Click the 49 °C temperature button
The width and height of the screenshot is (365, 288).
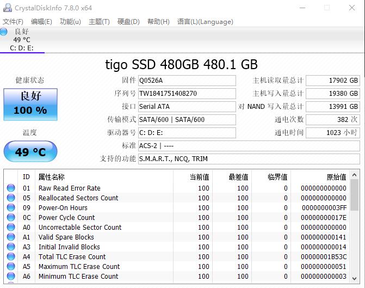point(30,151)
